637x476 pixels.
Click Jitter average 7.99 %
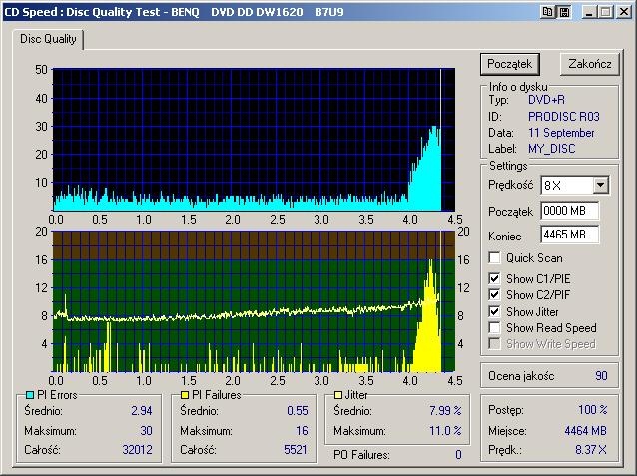445,410
